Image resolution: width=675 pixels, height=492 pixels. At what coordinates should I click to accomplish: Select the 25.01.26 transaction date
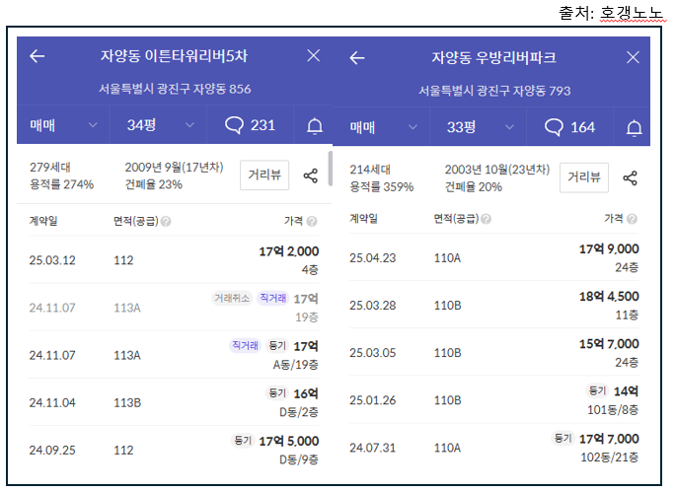(372, 400)
